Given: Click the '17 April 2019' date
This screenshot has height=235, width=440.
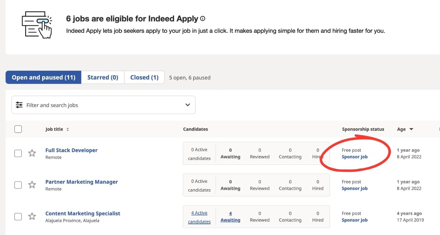Looking at the screenshot, I should coord(410,220).
